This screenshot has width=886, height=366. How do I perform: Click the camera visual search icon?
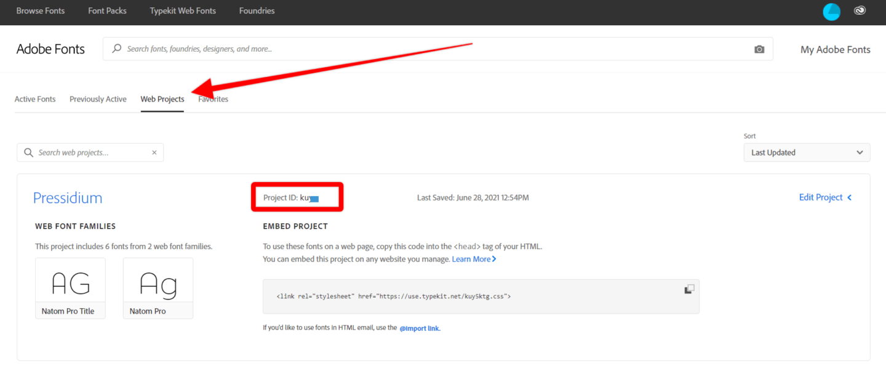click(x=759, y=49)
